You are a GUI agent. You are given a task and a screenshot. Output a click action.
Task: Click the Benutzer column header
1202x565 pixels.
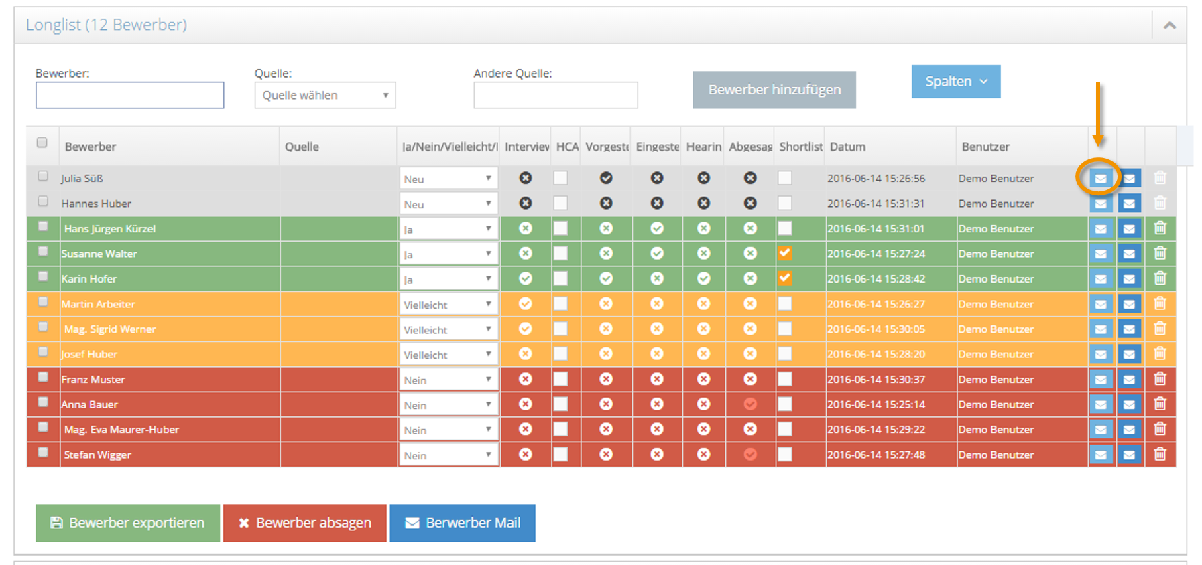985,147
